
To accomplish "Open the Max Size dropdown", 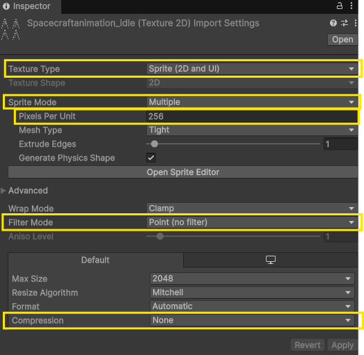I will (x=252, y=279).
